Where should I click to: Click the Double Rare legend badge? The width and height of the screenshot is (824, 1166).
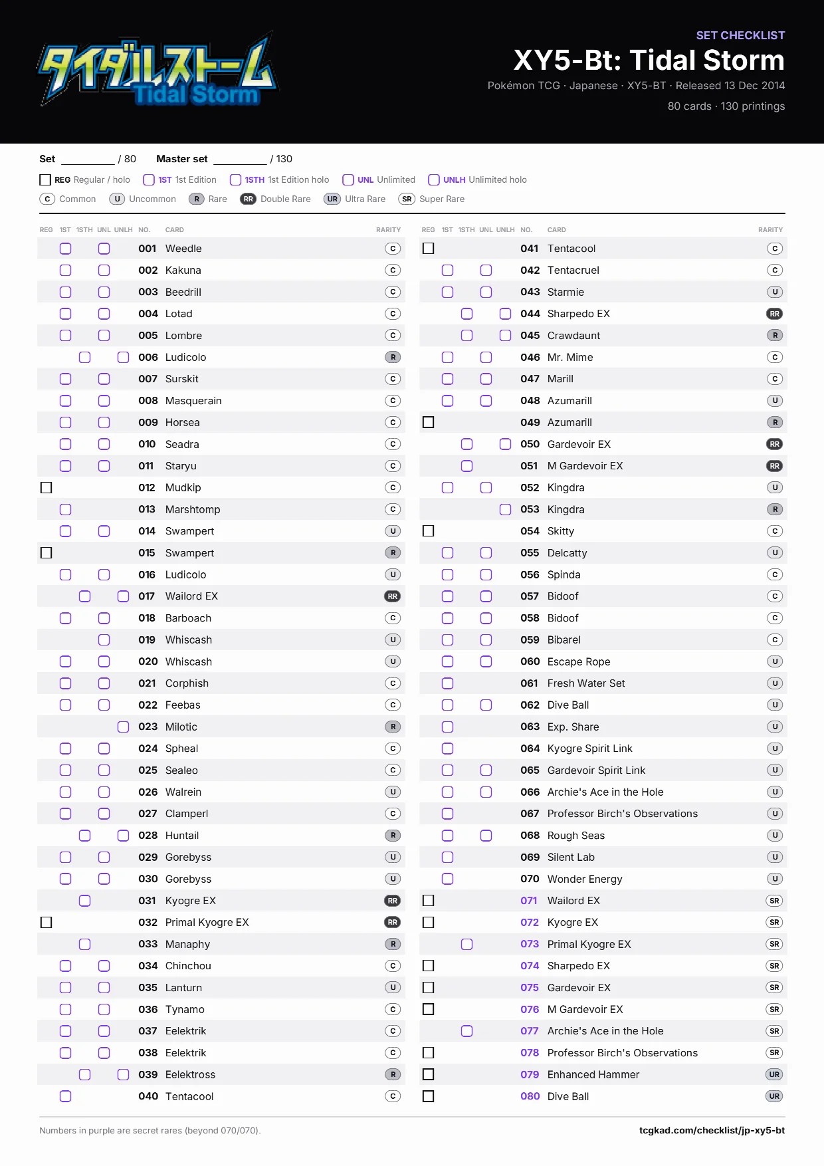(248, 199)
